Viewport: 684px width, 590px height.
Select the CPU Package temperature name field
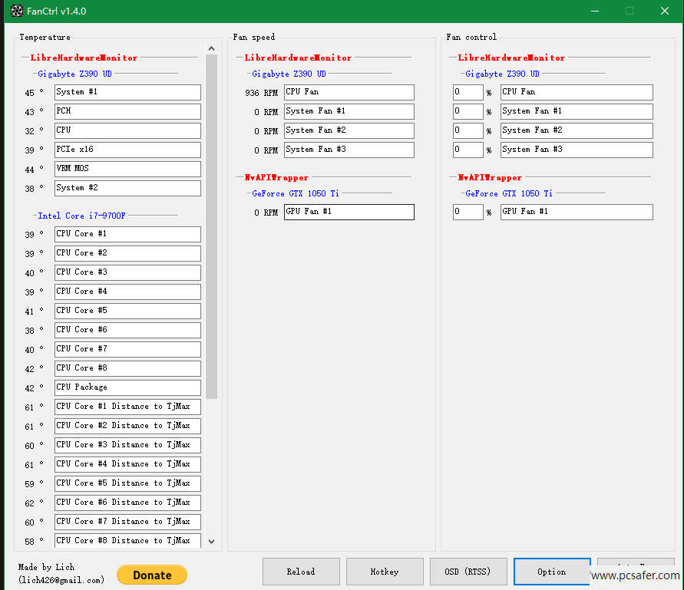pos(127,387)
